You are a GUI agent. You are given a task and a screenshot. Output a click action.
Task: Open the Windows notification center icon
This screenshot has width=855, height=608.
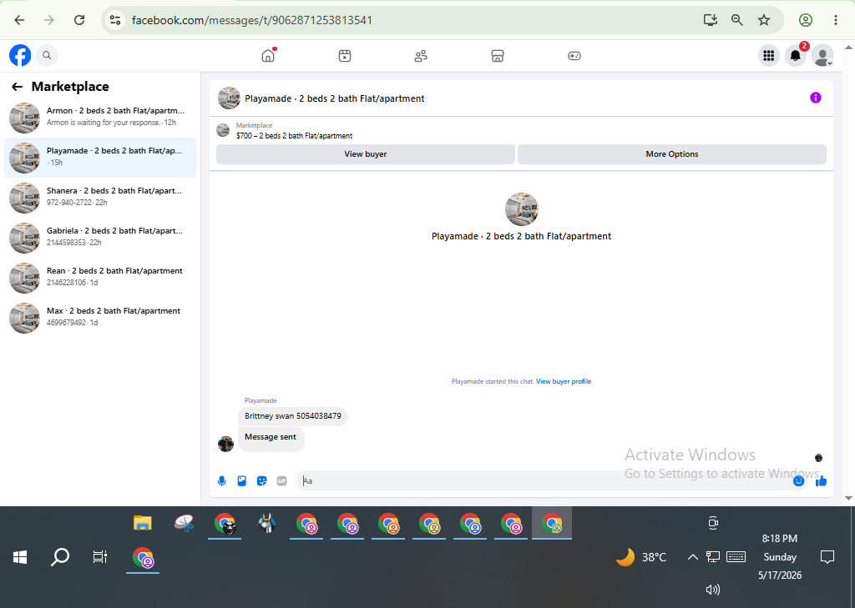point(827,557)
